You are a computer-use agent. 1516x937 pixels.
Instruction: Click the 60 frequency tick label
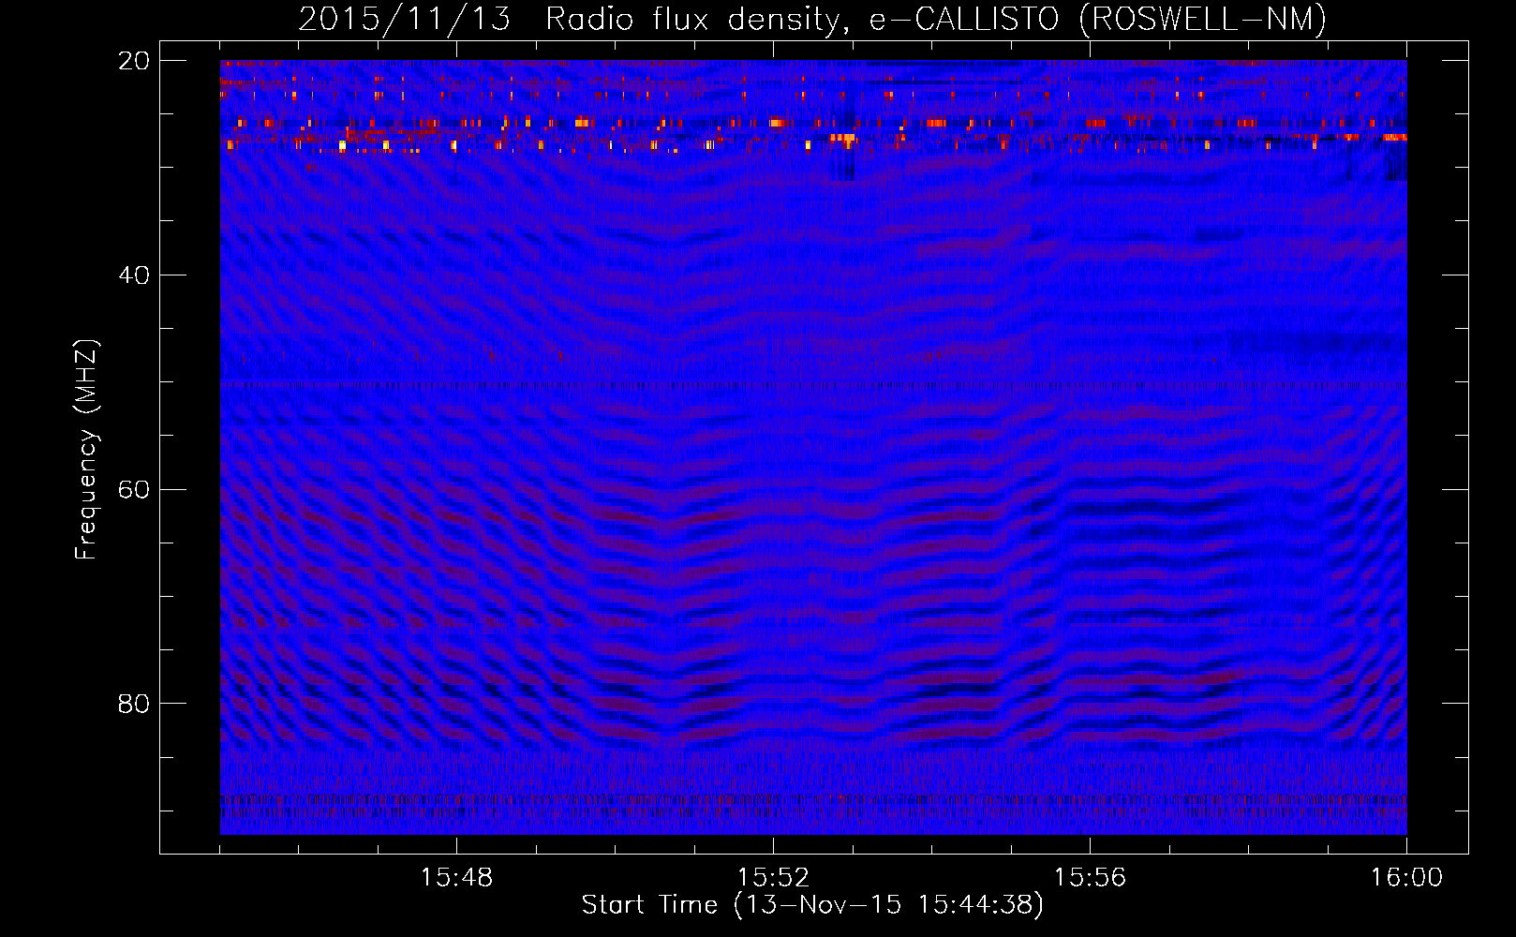click(134, 490)
